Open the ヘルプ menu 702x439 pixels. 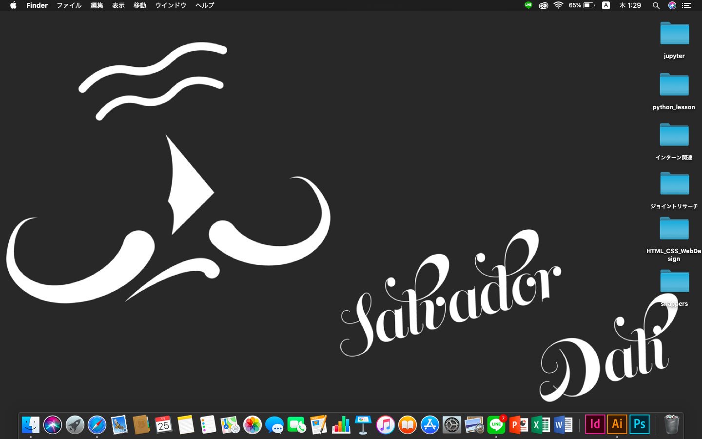pos(205,5)
